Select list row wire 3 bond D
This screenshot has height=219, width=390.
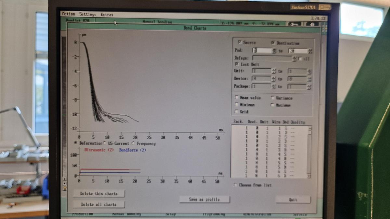(x=269, y=150)
